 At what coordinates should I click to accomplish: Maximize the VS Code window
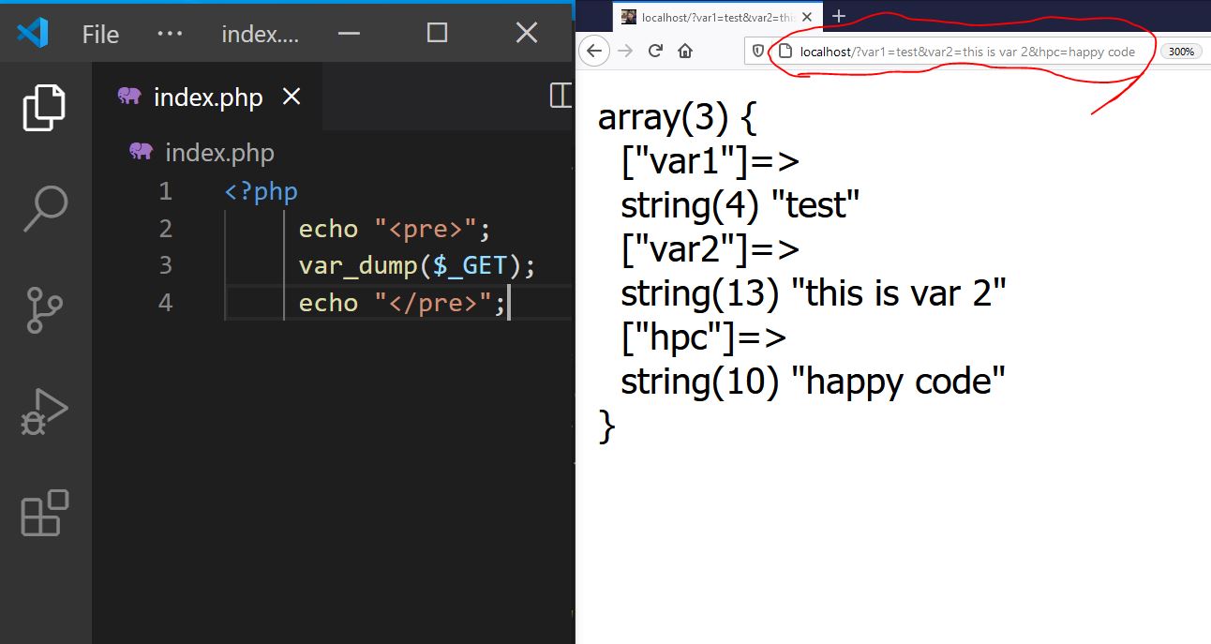437,33
